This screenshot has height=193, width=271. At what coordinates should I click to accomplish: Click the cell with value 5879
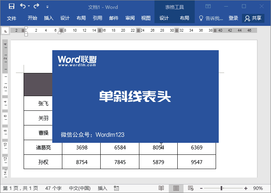coord(158,162)
